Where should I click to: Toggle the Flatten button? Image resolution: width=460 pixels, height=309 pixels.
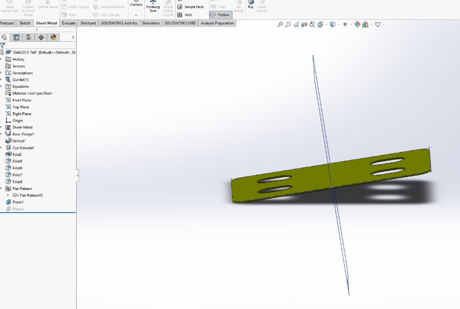[220, 15]
